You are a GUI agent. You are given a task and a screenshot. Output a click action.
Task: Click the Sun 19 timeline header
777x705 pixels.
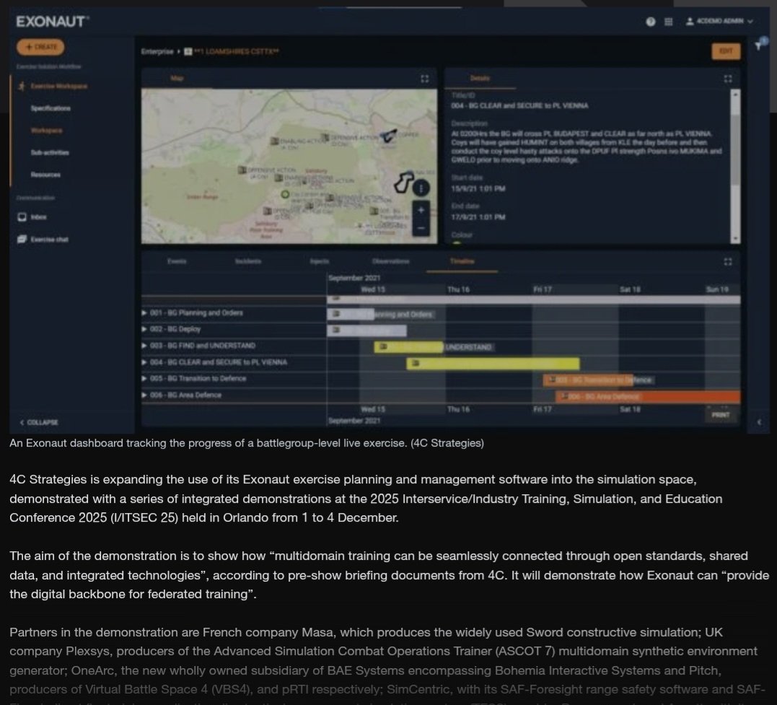click(x=717, y=289)
